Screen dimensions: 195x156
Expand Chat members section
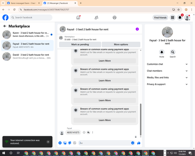tap(167, 71)
